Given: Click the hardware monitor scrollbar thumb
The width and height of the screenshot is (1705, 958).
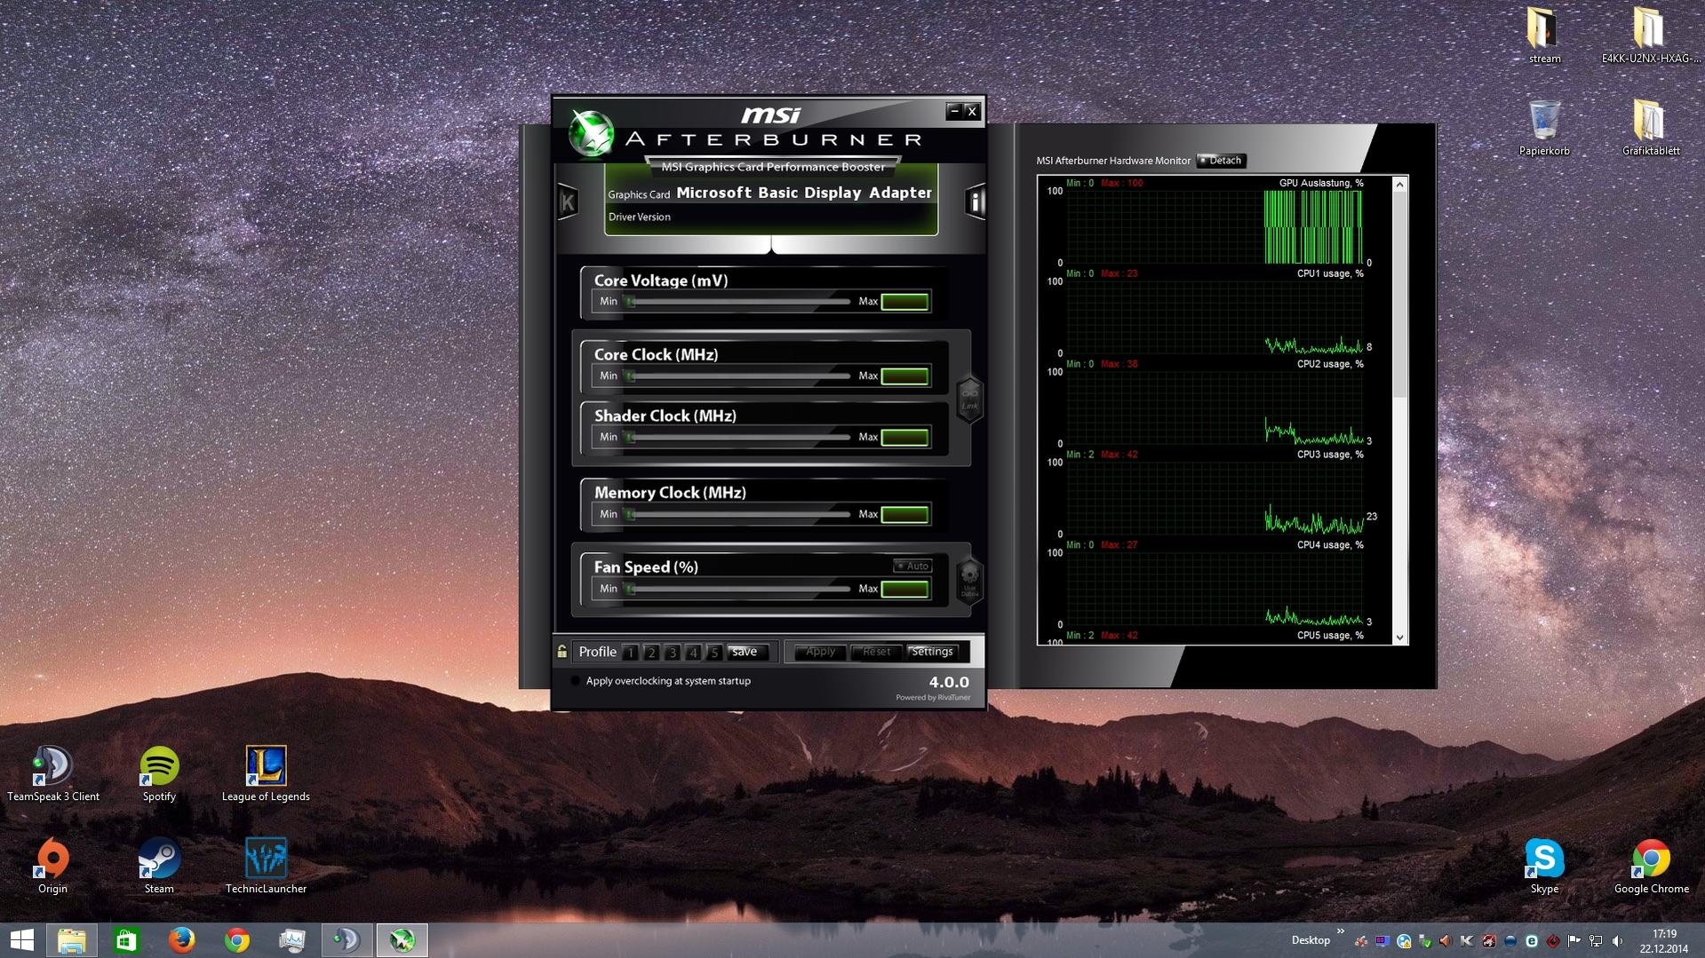Looking at the screenshot, I should (x=1399, y=295).
